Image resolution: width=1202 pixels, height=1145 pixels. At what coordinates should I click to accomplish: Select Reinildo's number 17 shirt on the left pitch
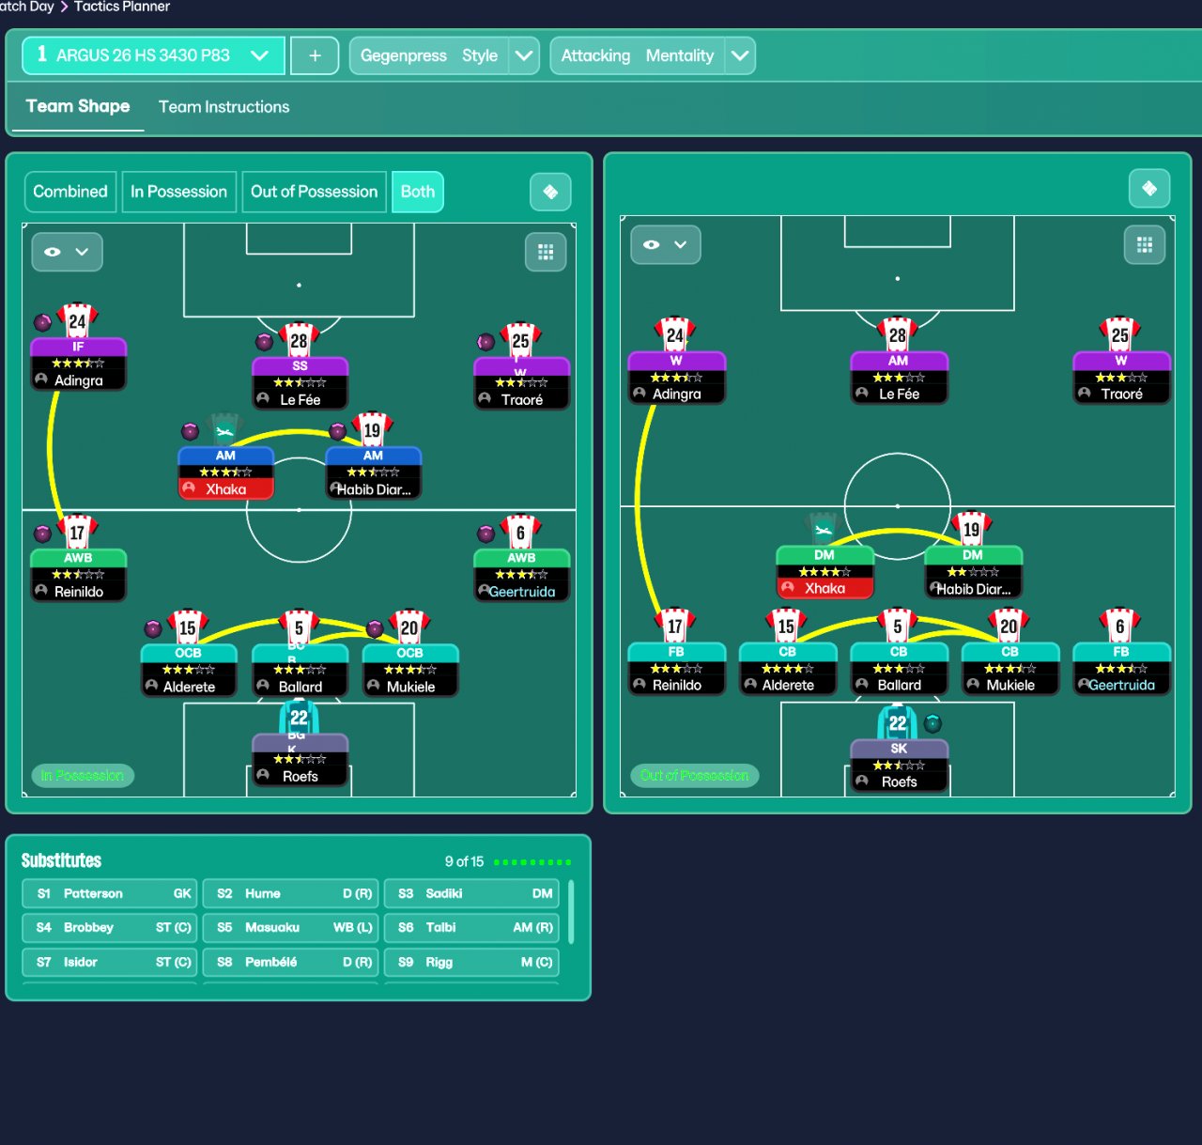pyautogui.click(x=78, y=532)
